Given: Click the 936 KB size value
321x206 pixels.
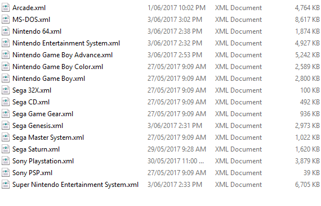Looking at the screenshot, I should click(310, 114).
